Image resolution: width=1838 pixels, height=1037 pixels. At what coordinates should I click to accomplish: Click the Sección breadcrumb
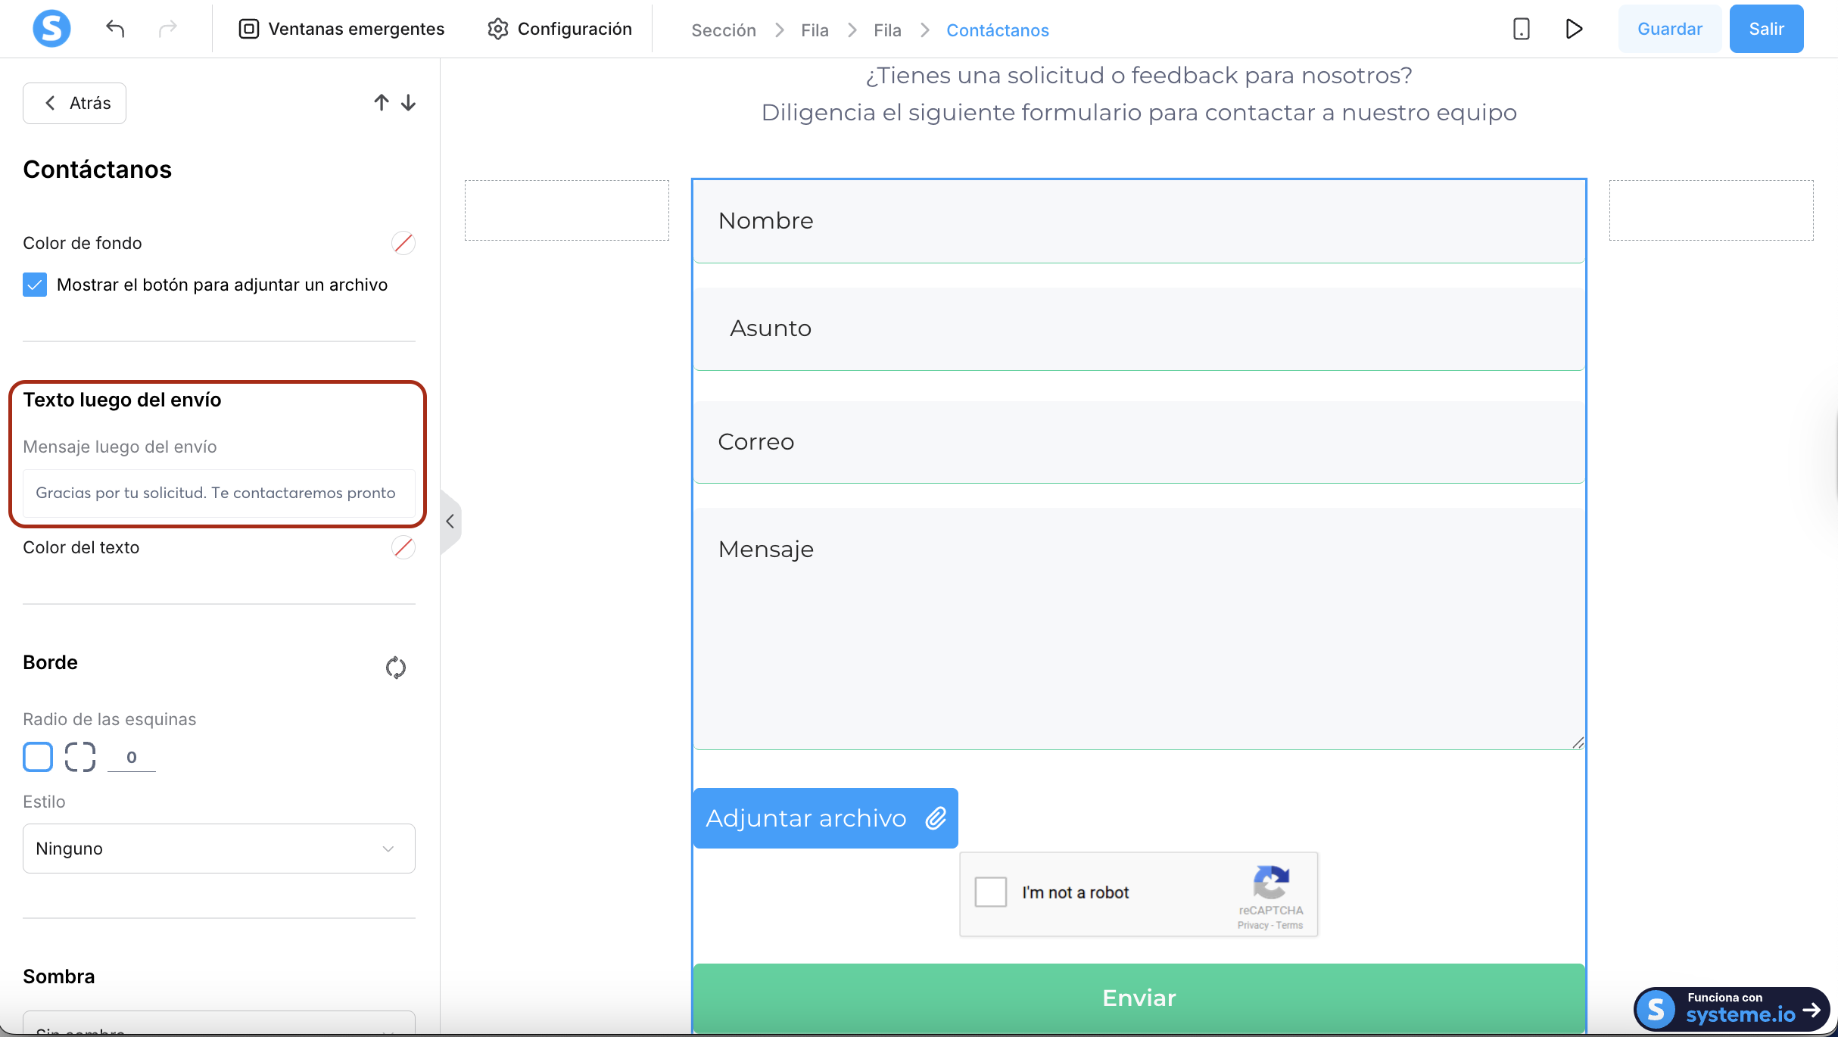pos(723,30)
